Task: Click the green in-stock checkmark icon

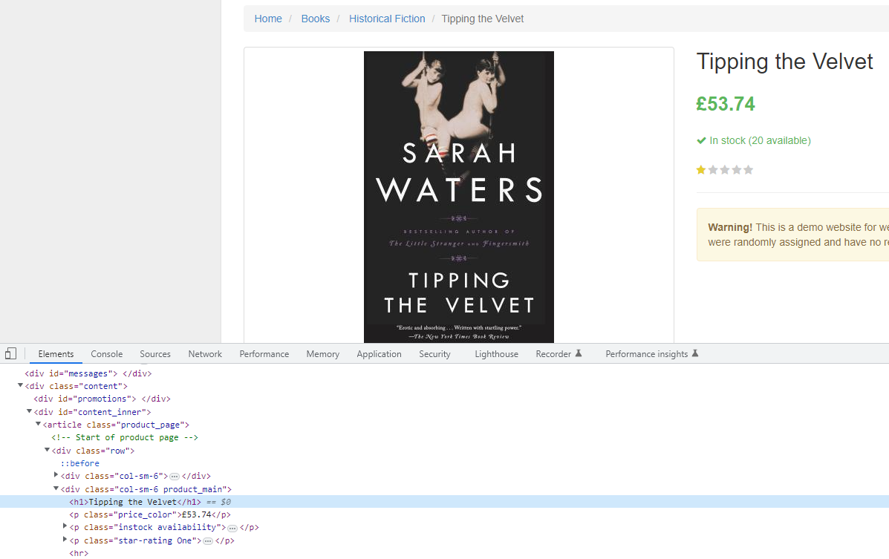Action: (x=701, y=140)
